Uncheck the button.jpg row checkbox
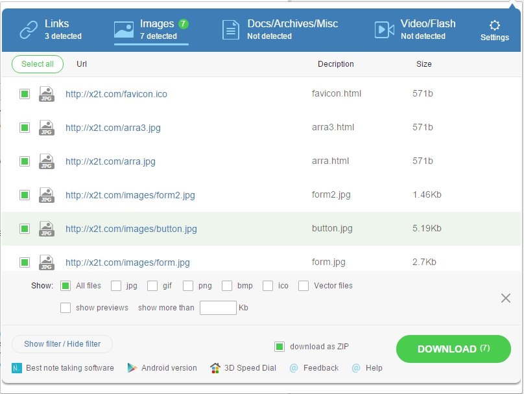This screenshot has width=524, height=394. pos(25,229)
